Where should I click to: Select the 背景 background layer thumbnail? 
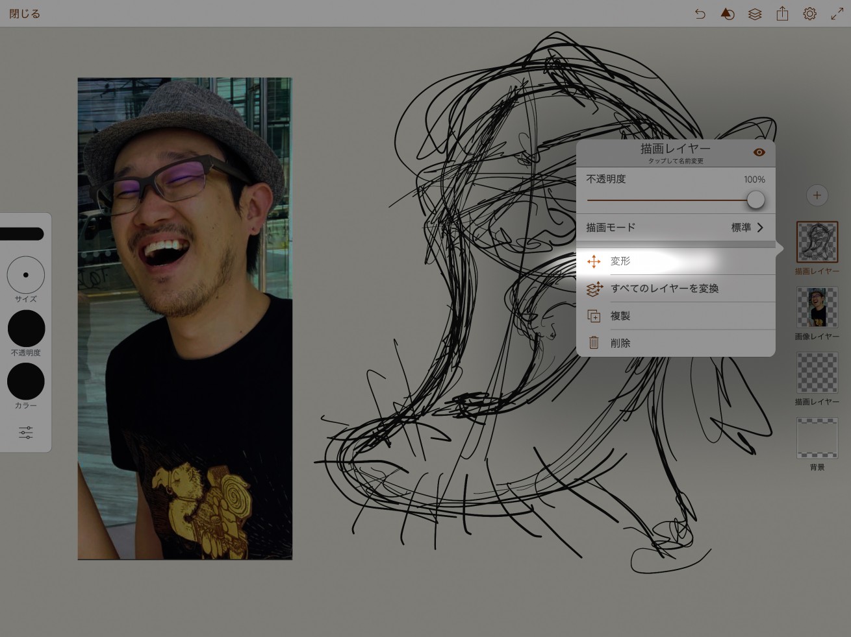817,438
